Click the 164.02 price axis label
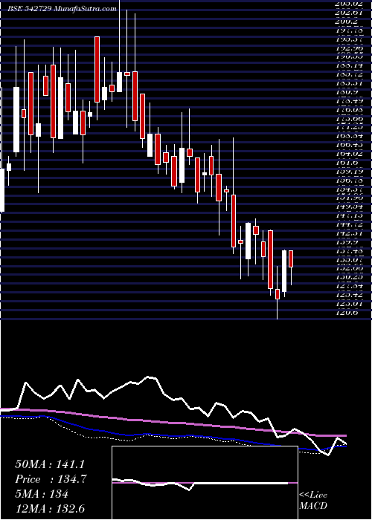This screenshot has width=372, height=520. coord(350,154)
